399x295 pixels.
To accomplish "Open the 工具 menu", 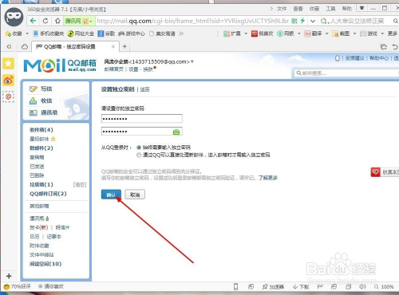I will [330, 9].
